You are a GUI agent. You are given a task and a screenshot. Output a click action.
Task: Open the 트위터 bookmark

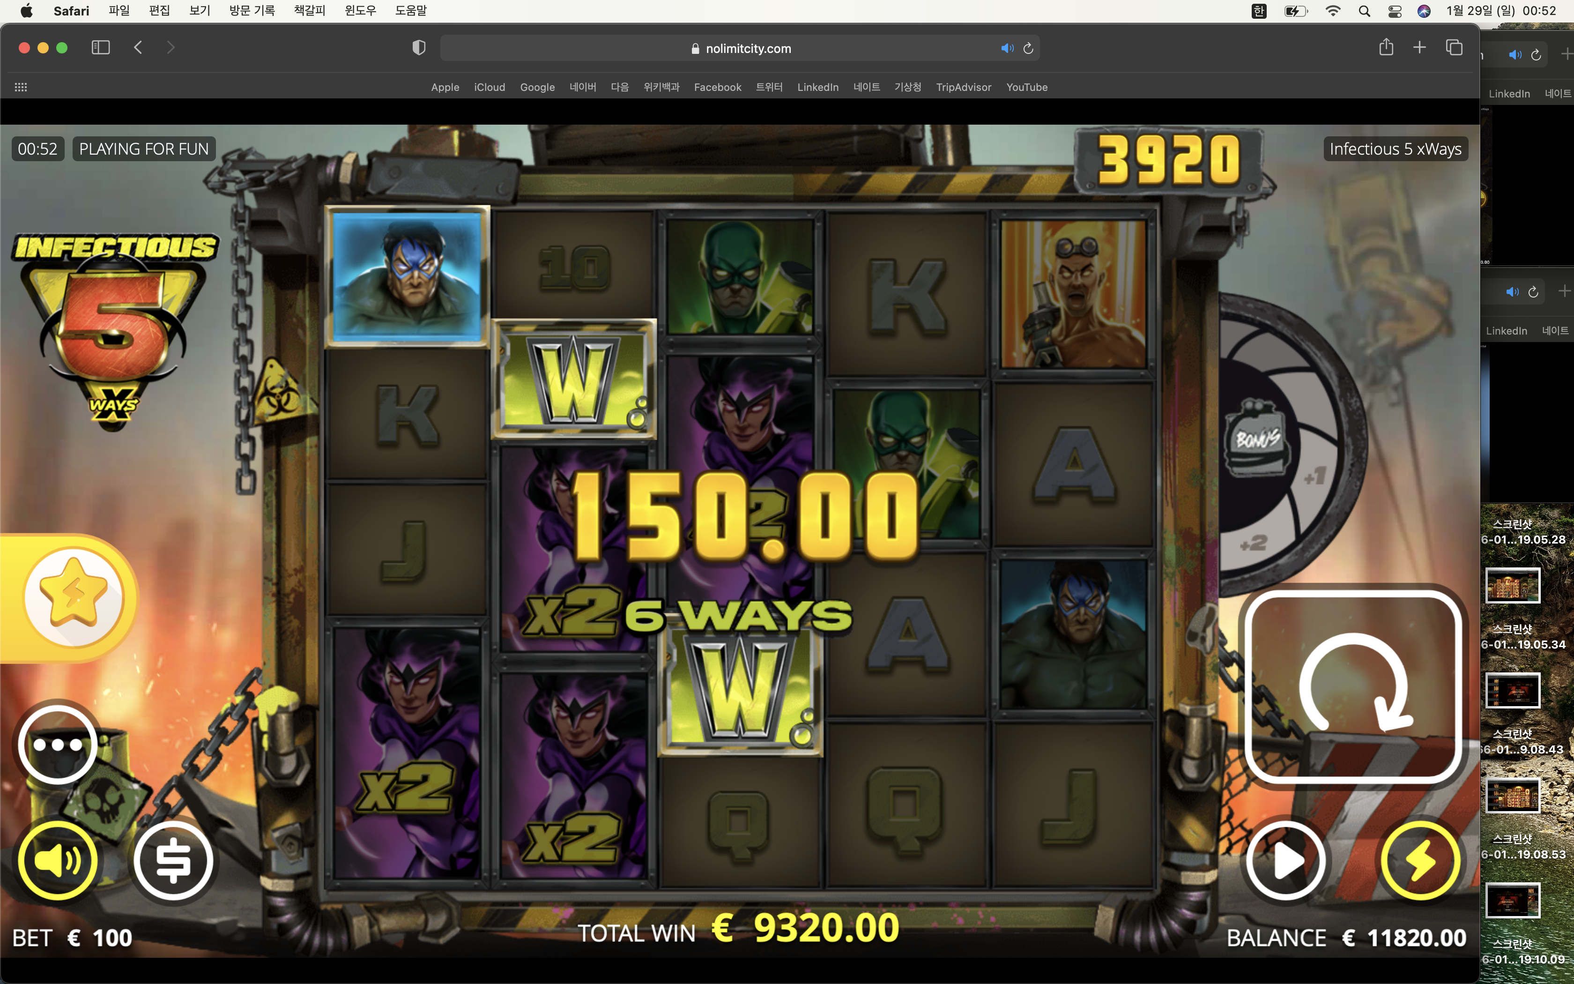pyautogui.click(x=770, y=87)
